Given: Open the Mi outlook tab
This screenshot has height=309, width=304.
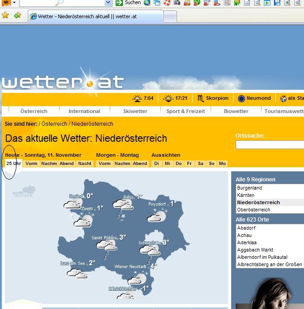Looking at the screenshot, I should 167,163.
